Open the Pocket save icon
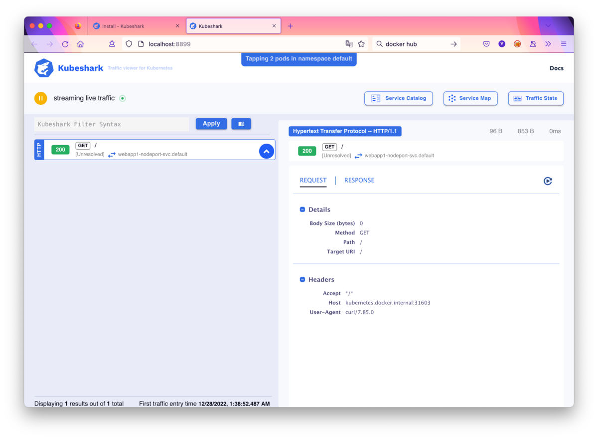Screen dimensions: 598x439 486,44
